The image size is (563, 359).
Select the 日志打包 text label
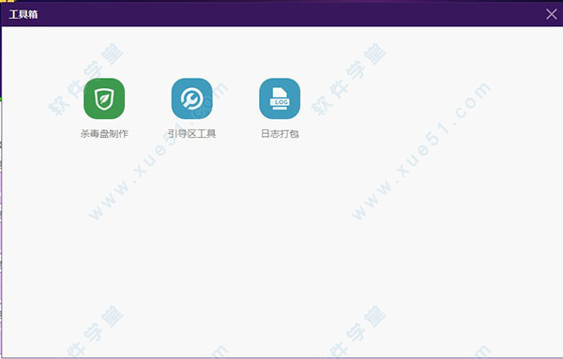click(x=280, y=134)
